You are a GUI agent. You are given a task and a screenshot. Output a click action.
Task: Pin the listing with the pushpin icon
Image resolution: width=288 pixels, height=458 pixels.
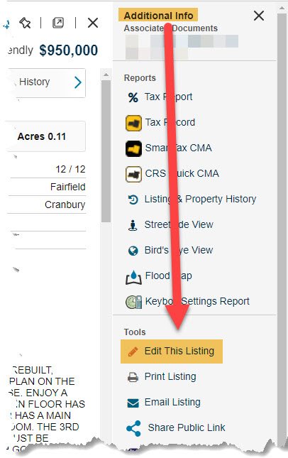click(25, 23)
